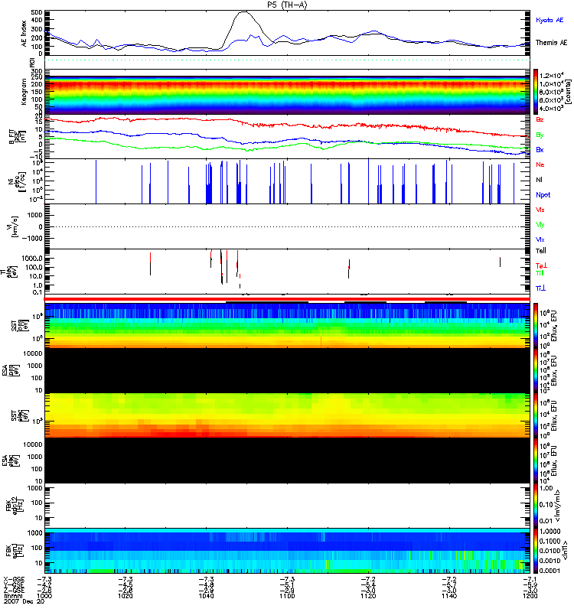Click the green dotted ROI line
The height and width of the screenshot is (612, 574).
pos(287,60)
